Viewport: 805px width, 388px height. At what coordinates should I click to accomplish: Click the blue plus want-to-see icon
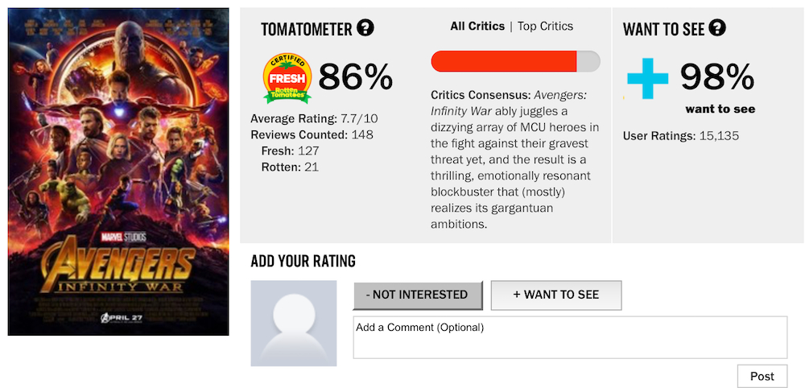pyautogui.click(x=648, y=78)
